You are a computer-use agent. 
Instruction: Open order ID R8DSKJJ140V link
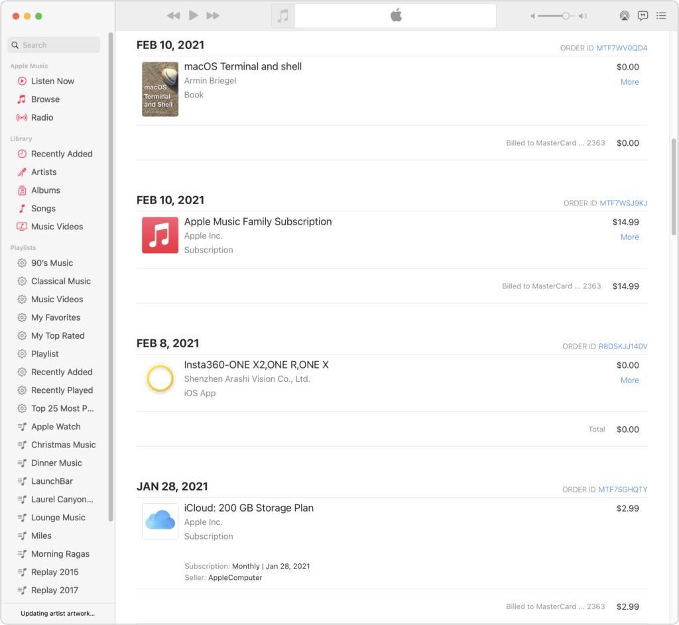point(623,347)
